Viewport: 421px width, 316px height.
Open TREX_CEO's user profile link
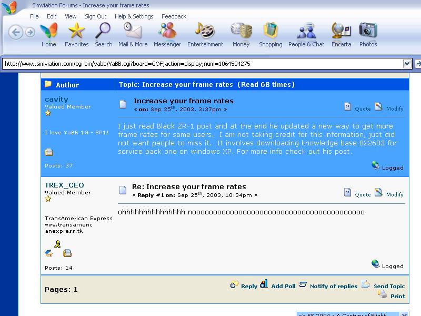click(x=64, y=185)
